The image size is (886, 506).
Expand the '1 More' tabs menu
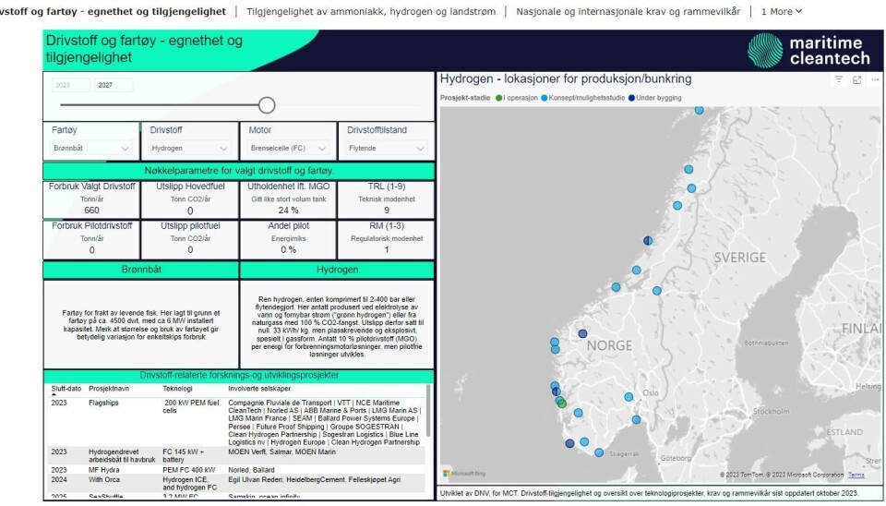tap(782, 11)
